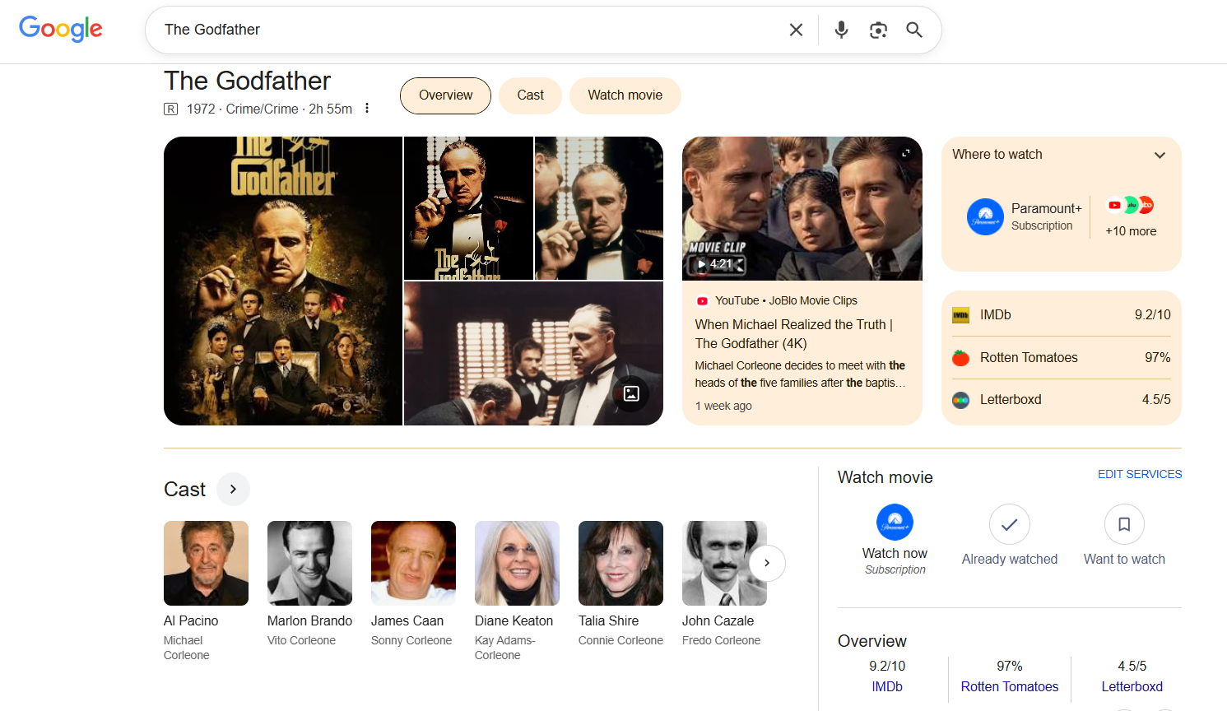
Task: Expand the movie clip video to fullscreen
Action: tap(906, 153)
